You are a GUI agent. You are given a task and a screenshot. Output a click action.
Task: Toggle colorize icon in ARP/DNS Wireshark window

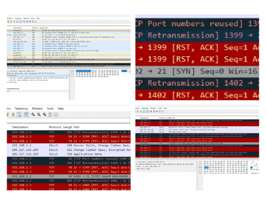tap(20, 21)
